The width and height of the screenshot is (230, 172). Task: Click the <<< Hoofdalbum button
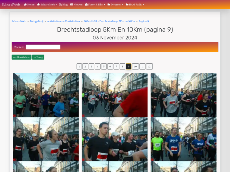(22, 57)
